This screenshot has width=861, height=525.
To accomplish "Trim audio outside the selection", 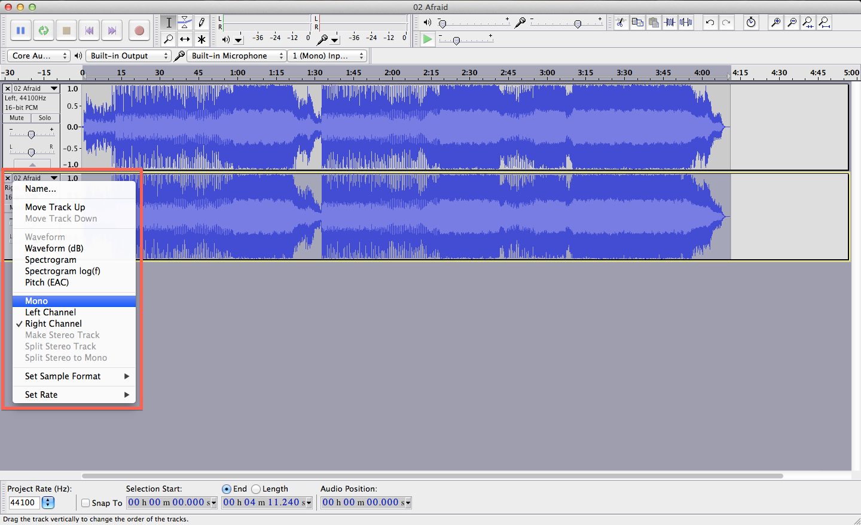I will (x=668, y=22).
